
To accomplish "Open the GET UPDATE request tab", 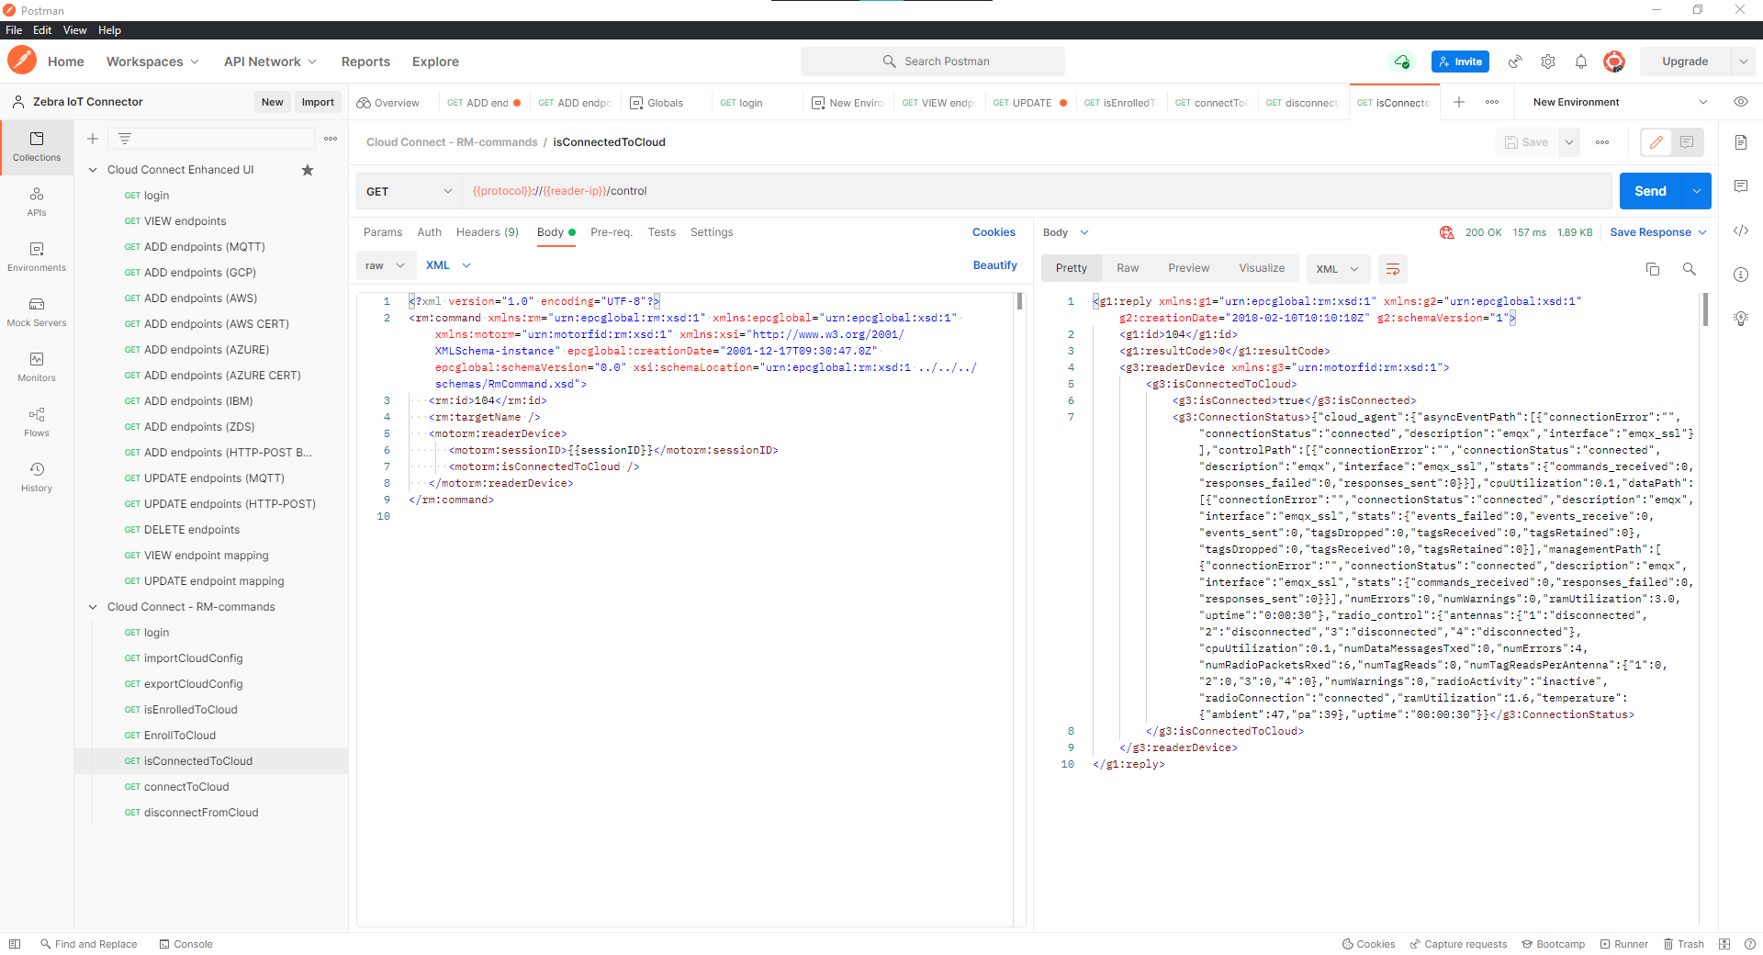I will point(1029,103).
